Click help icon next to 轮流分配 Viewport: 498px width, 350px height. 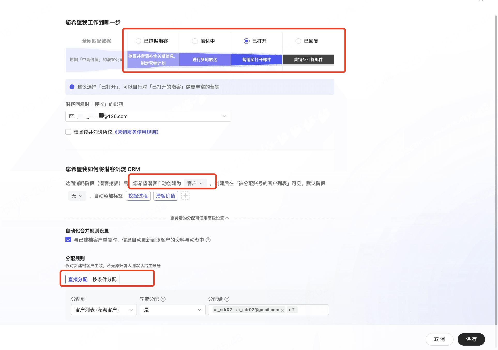point(163,299)
